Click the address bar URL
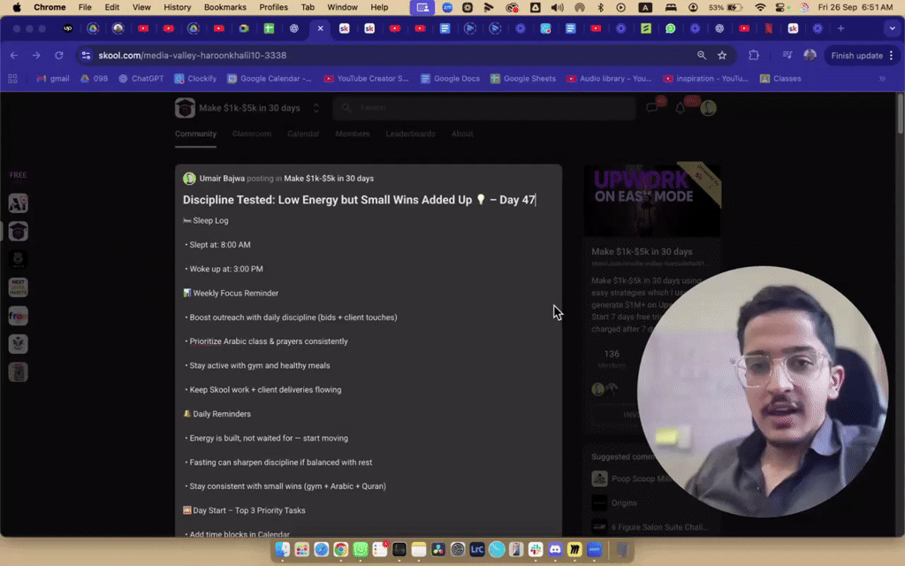 coord(192,56)
